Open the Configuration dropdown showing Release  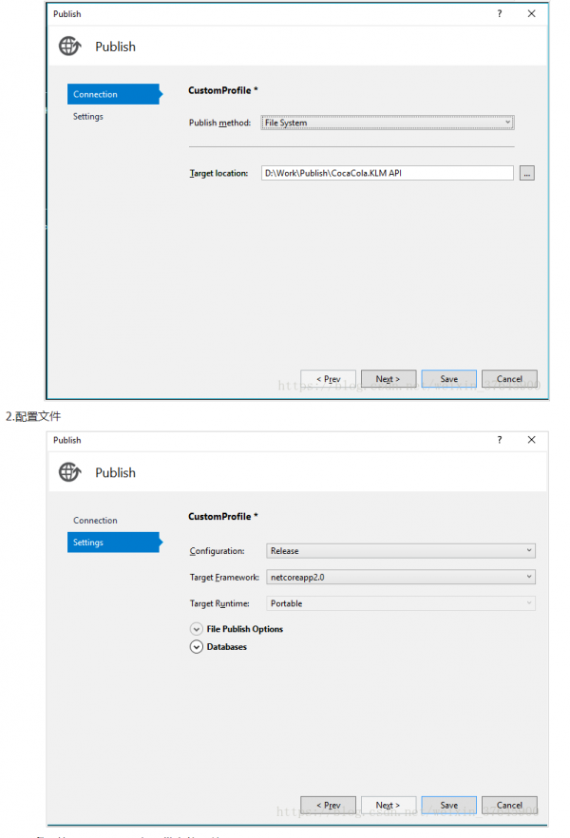coord(399,550)
